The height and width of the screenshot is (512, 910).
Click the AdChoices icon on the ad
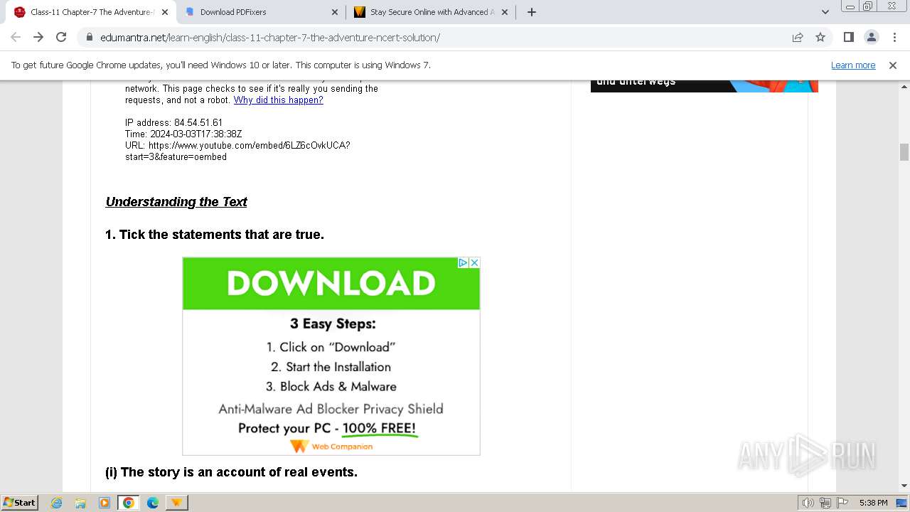(463, 262)
